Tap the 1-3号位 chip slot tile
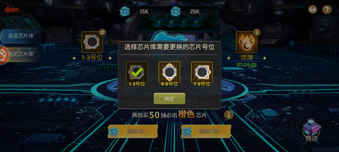Image resolution: width=339 pixels, height=152 pixels. (x=92, y=42)
